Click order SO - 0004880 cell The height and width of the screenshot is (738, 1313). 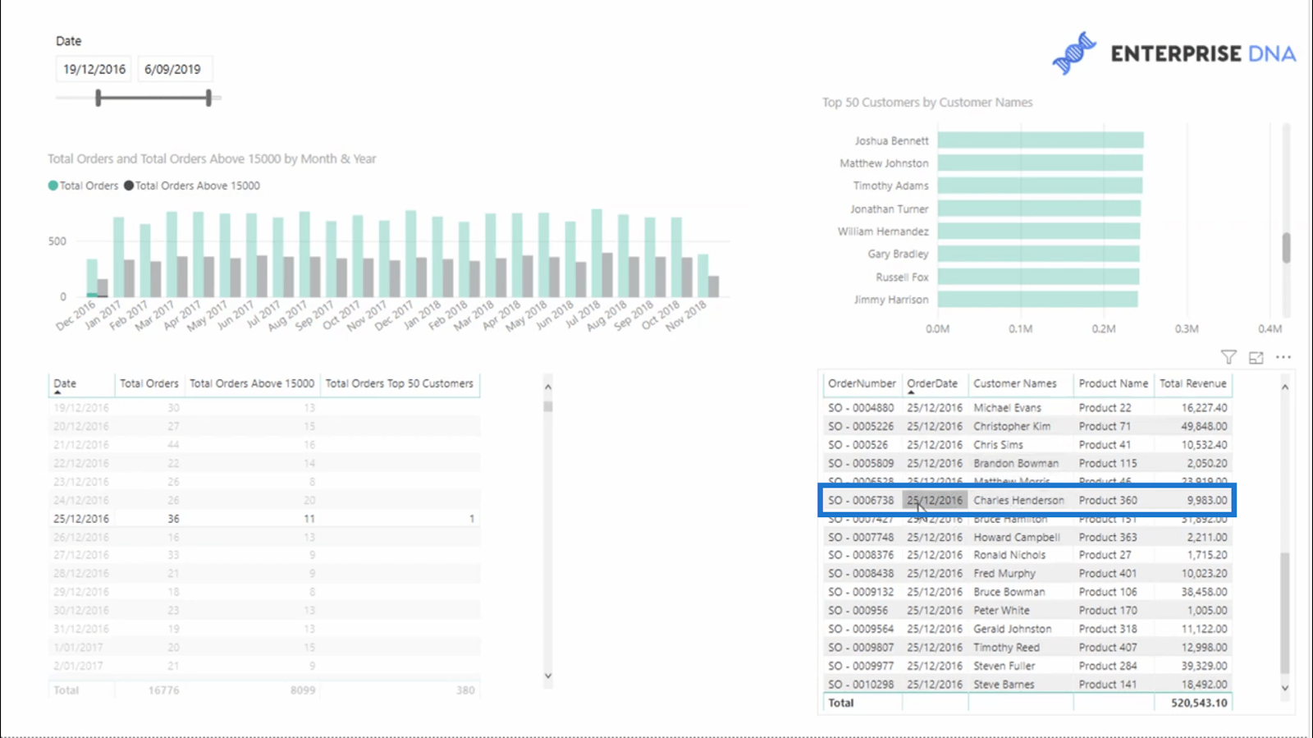[861, 408]
